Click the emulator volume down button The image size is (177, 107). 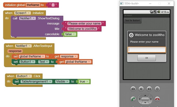tap(141, 89)
